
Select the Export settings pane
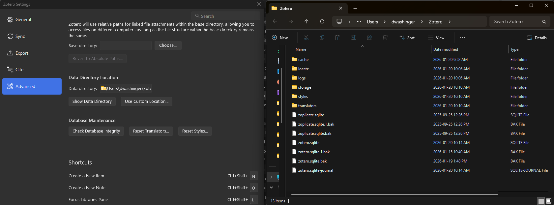click(x=32, y=53)
